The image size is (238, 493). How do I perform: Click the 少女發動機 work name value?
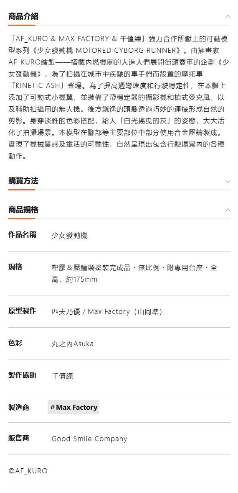(x=69, y=236)
